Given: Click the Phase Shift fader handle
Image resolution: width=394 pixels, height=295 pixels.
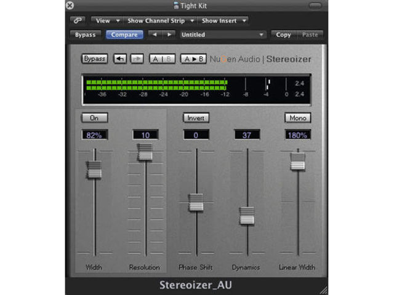Looking at the screenshot, I should [x=196, y=202].
